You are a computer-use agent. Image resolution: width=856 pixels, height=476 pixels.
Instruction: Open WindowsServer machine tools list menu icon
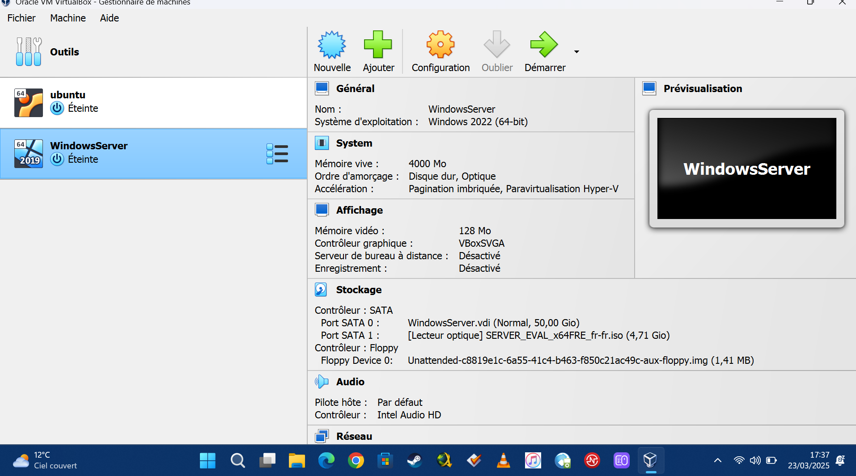(x=277, y=154)
